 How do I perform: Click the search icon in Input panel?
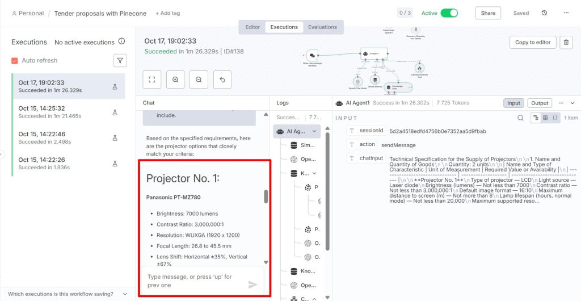coord(520,118)
